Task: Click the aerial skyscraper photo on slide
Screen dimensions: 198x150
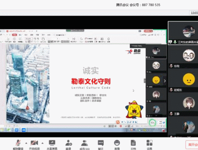Action: tap(28, 84)
